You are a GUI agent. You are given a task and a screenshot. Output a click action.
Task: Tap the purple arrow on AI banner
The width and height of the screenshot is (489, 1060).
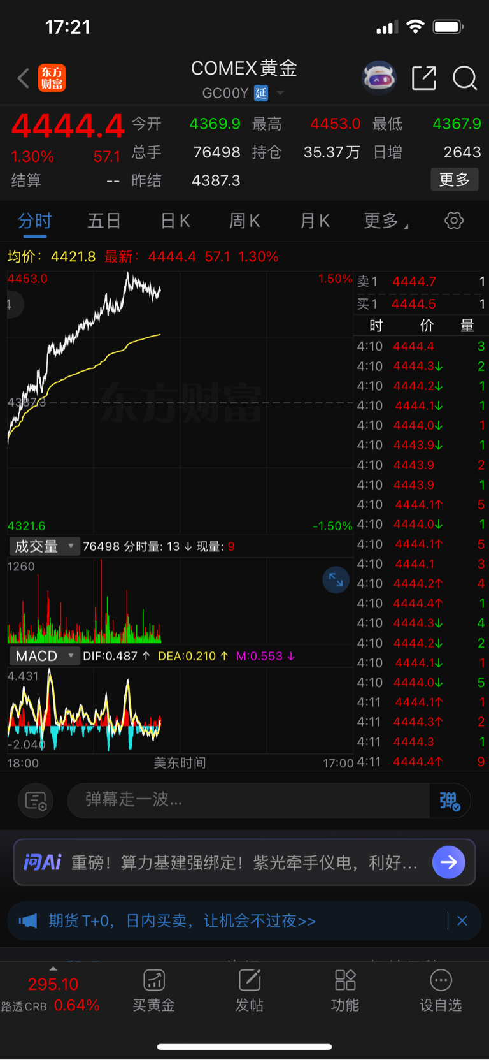(449, 862)
